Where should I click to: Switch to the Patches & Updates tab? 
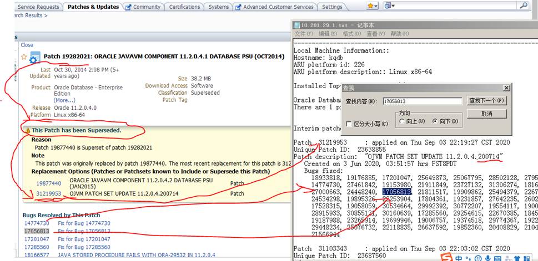click(x=93, y=7)
